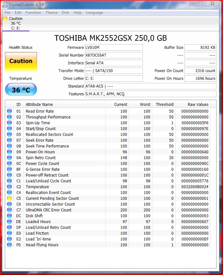
Task: Click the Firmware field LV010M
Action: click(x=114, y=47)
